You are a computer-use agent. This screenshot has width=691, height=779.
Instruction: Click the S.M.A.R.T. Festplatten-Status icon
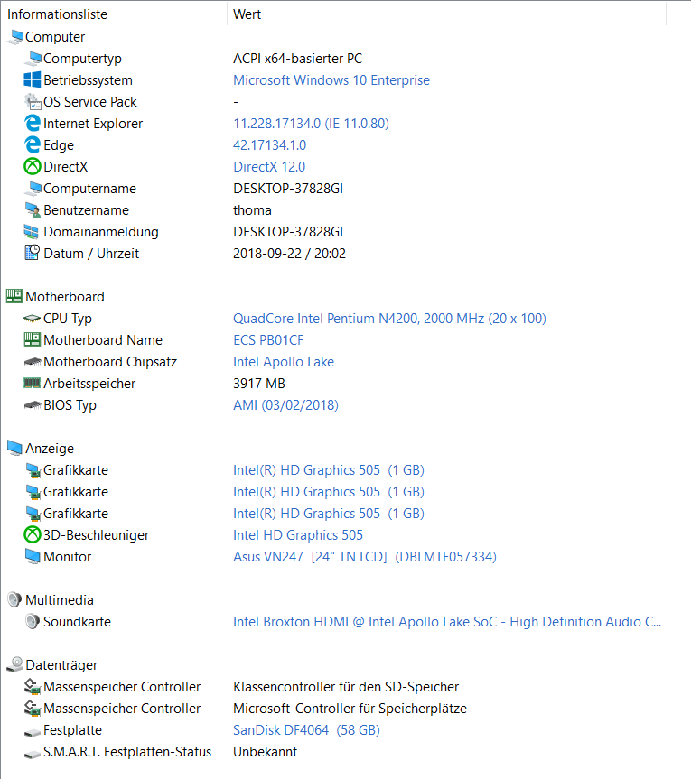pos(33,754)
